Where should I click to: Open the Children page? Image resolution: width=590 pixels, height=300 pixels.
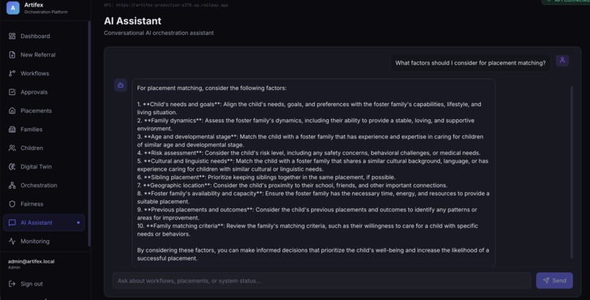44,148
